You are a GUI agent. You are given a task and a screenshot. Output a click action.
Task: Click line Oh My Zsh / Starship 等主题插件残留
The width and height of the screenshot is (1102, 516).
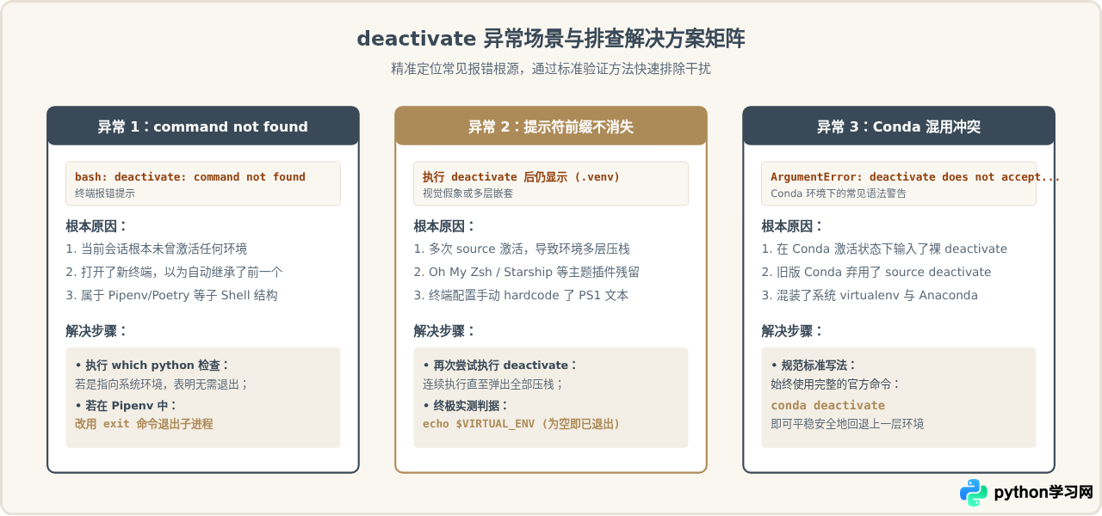[x=527, y=272]
